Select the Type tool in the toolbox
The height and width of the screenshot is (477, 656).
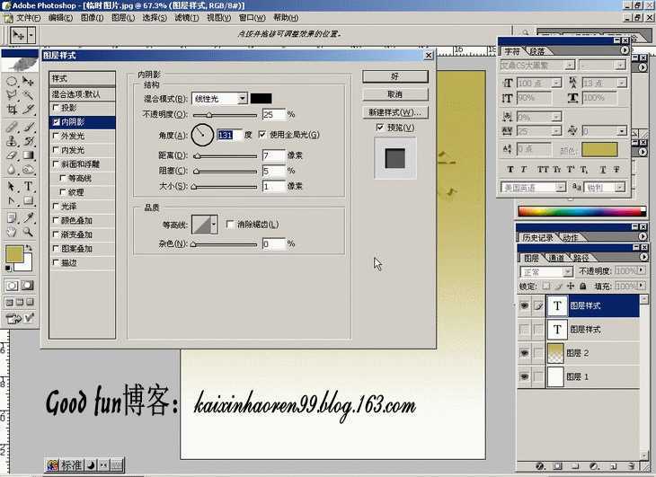coord(29,186)
